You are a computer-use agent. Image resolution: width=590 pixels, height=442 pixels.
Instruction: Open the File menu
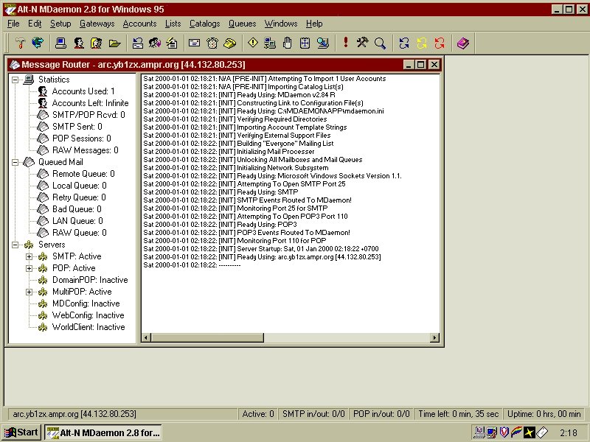(13, 24)
